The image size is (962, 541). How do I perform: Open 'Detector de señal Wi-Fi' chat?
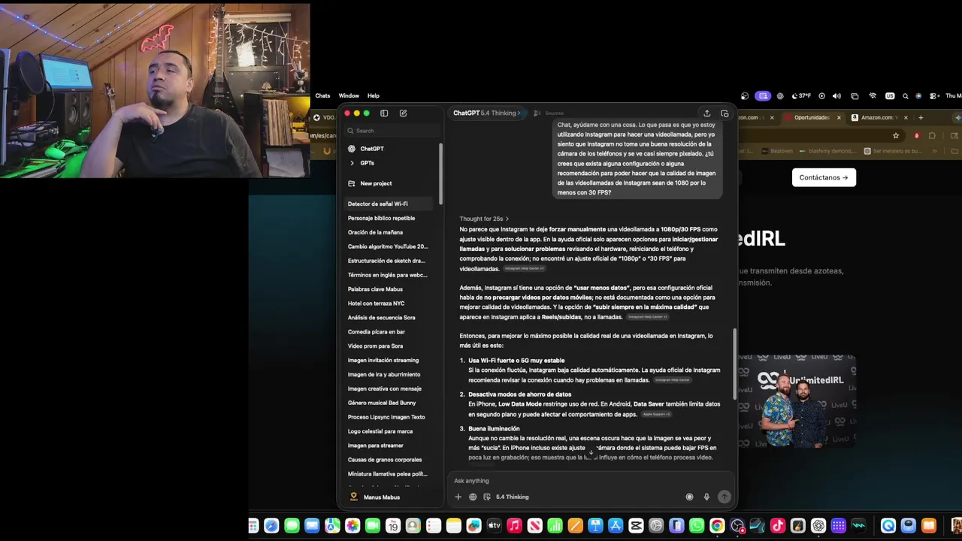(x=390, y=204)
